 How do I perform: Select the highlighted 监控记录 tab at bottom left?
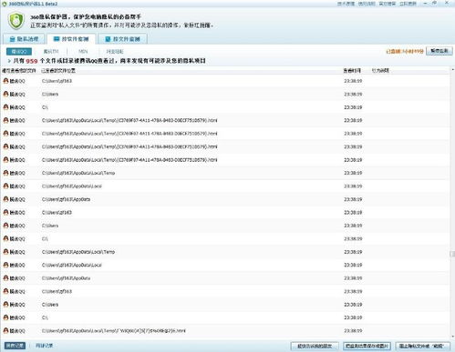15,346
